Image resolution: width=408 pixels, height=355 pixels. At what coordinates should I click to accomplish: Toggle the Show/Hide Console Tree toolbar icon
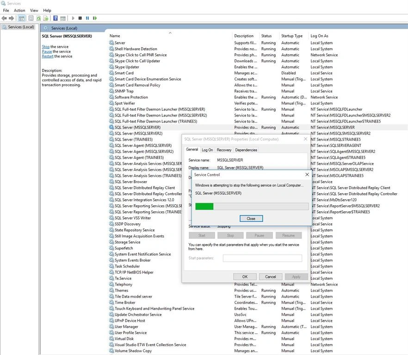click(x=22, y=18)
